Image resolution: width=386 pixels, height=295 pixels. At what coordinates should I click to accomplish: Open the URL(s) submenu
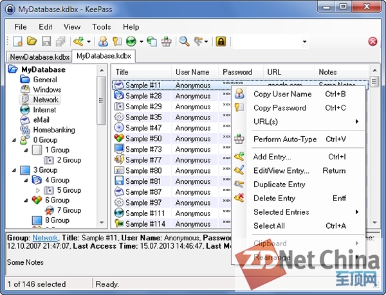[299, 121]
